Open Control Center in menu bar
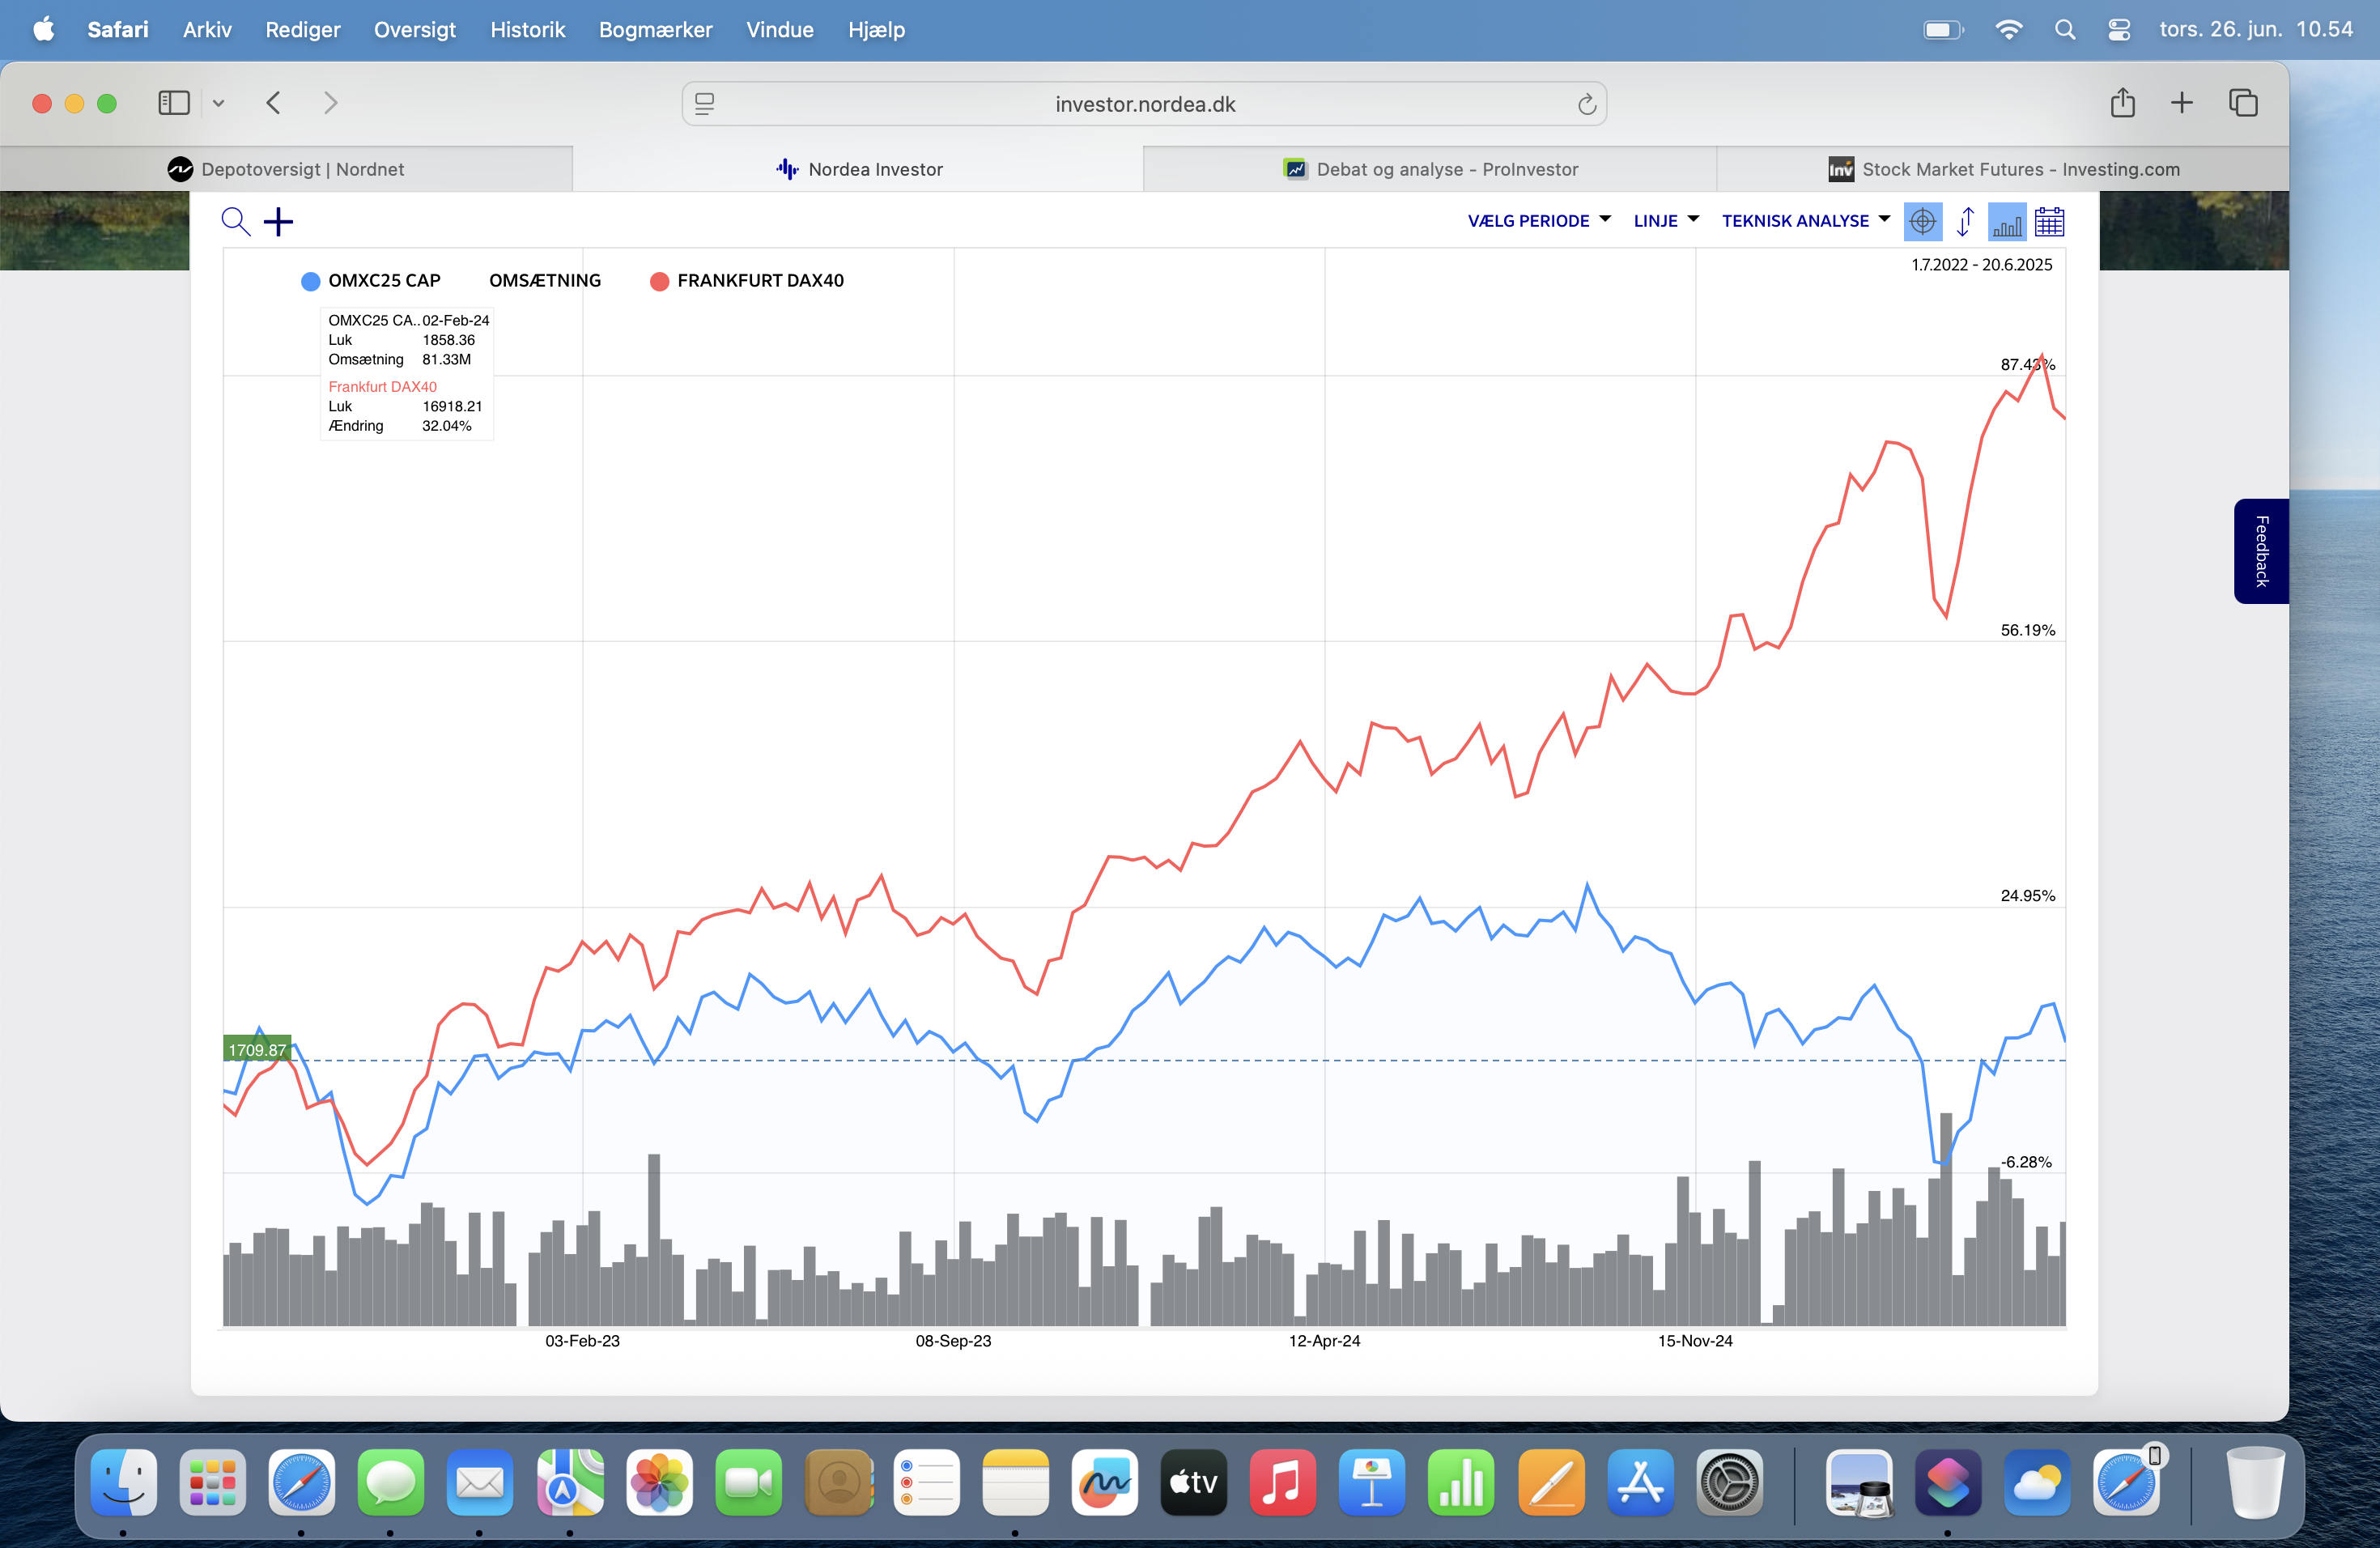Image resolution: width=2380 pixels, height=1548 pixels. pos(2119,30)
